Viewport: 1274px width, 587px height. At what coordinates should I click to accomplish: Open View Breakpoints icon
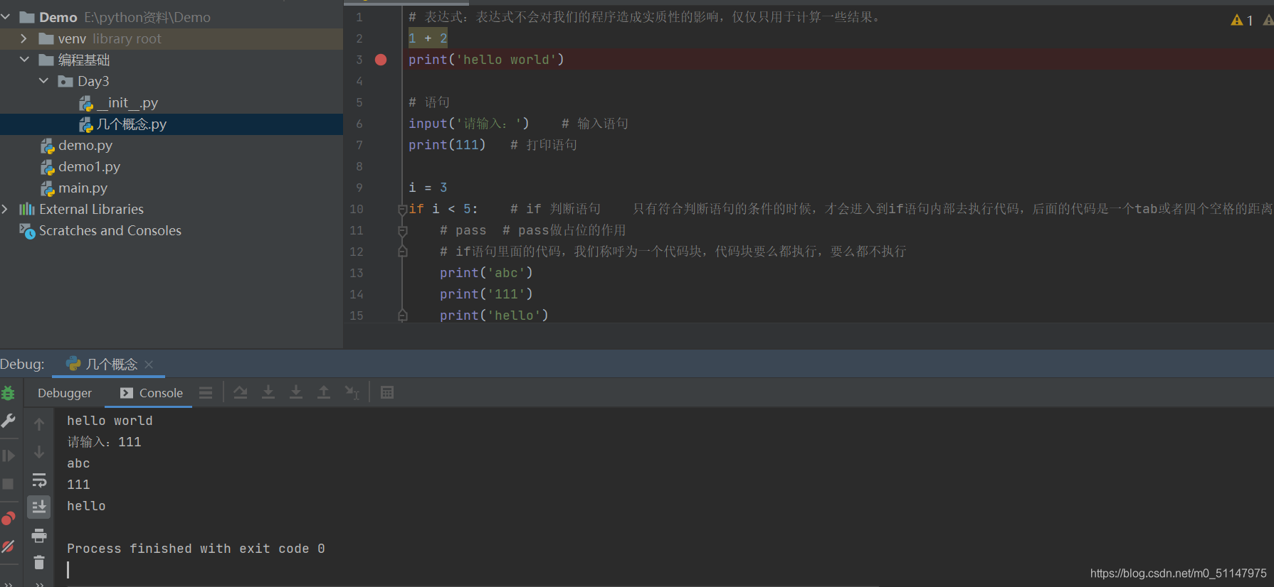pyautogui.click(x=8, y=518)
